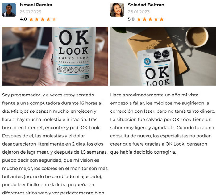
Task: Click the third star in Soledad's rating
Action: [150, 19]
